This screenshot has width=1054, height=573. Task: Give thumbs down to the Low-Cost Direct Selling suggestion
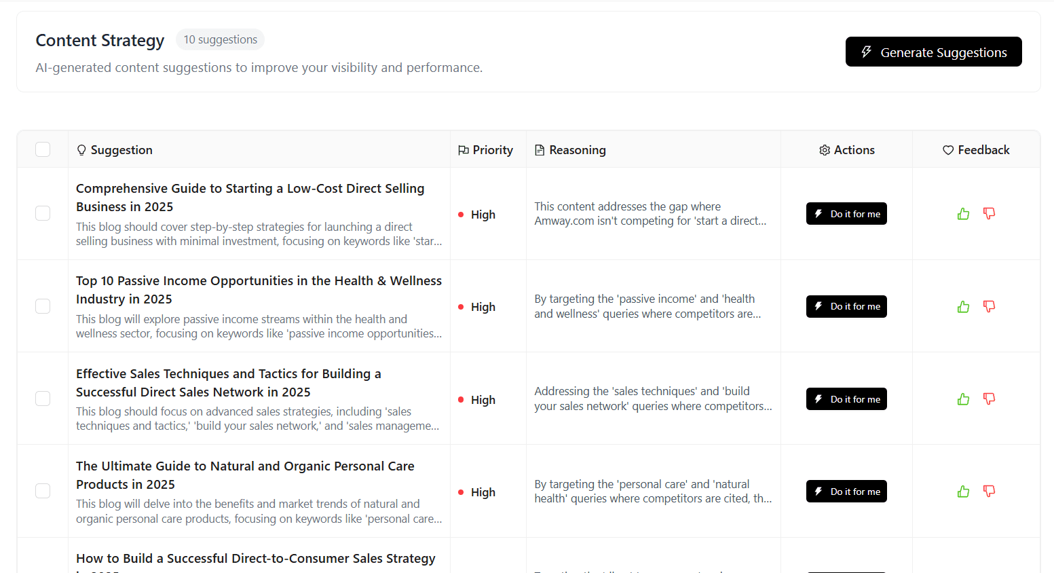pos(989,213)
